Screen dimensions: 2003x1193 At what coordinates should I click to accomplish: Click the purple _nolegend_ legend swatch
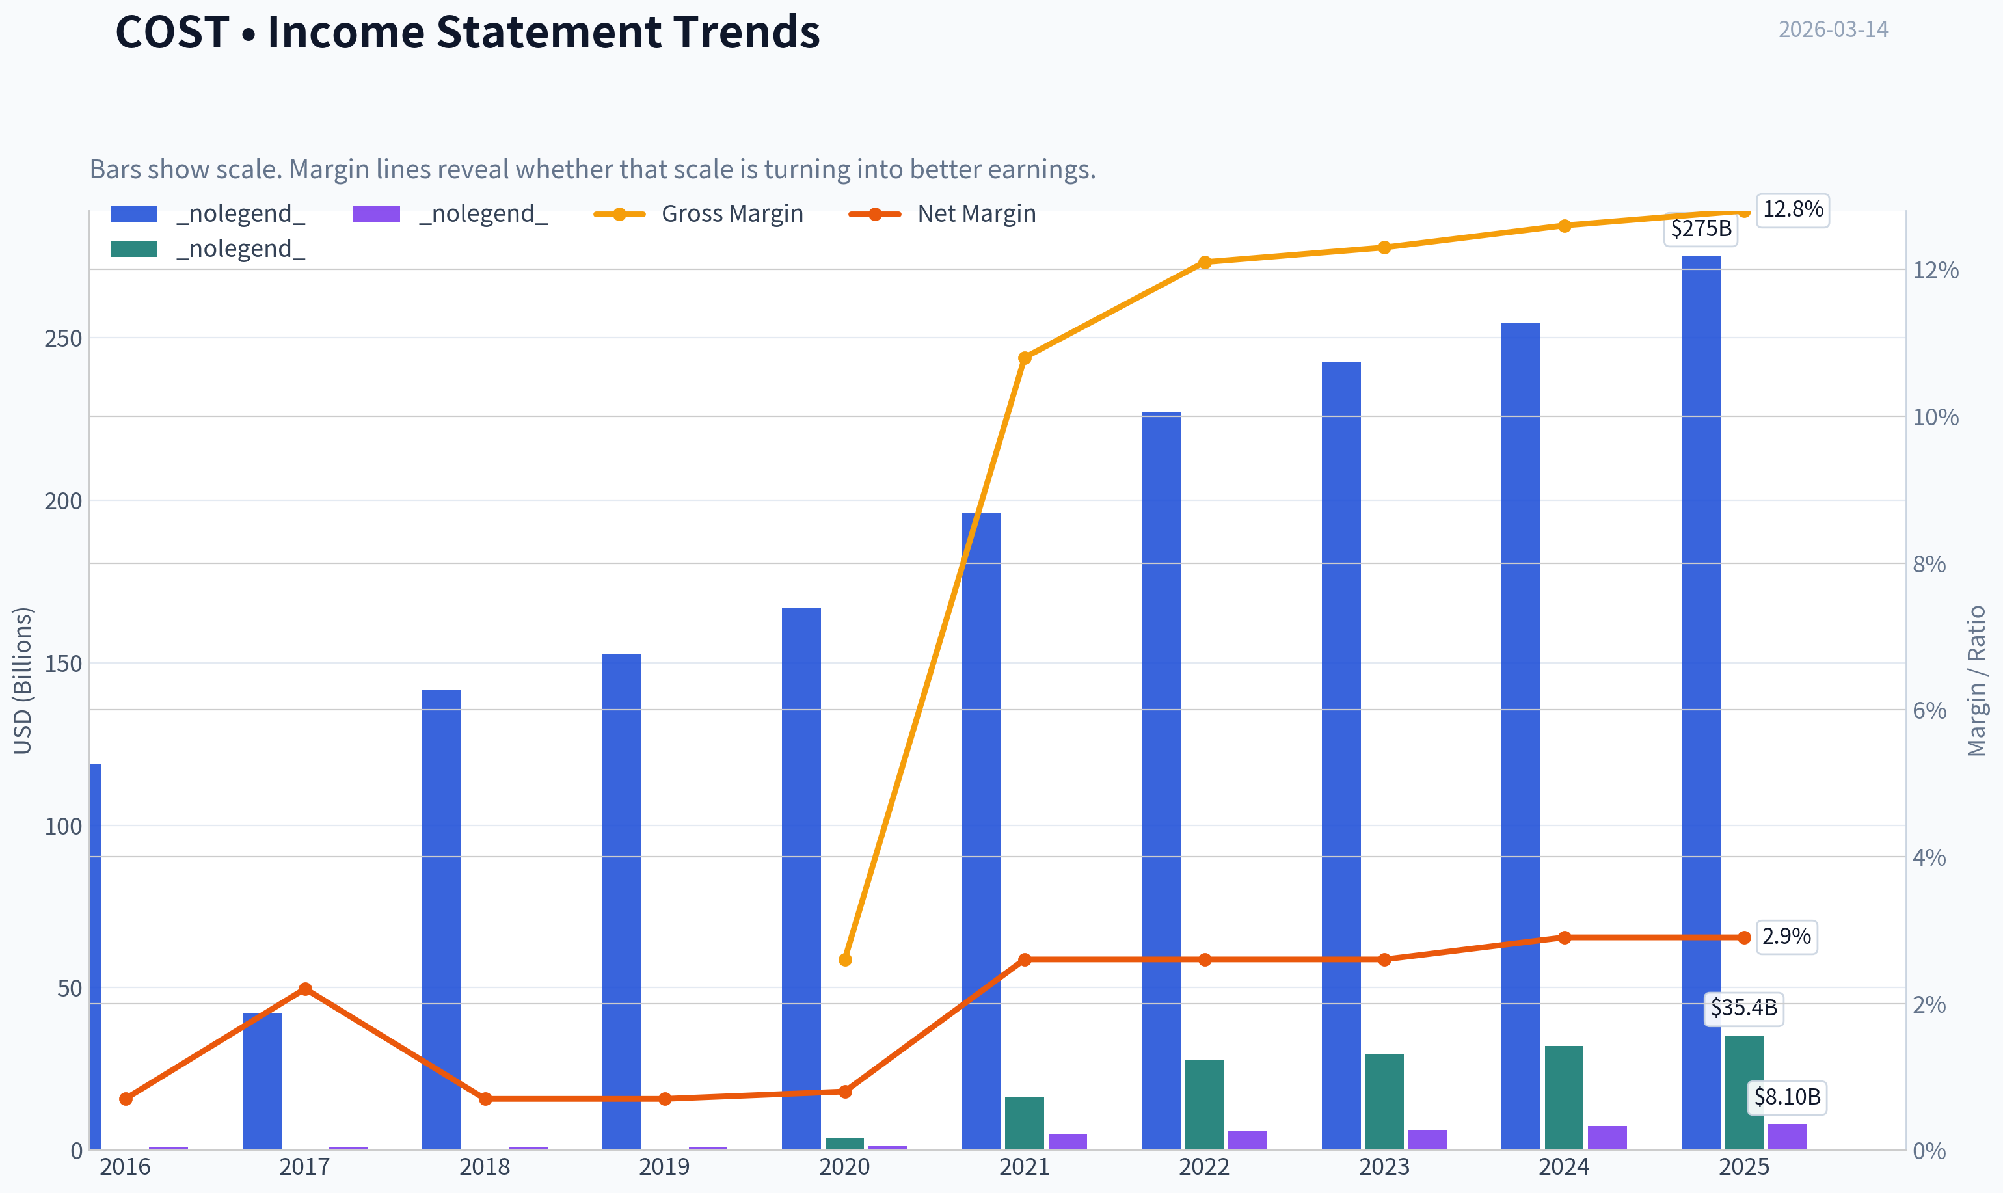pos(376,214)
